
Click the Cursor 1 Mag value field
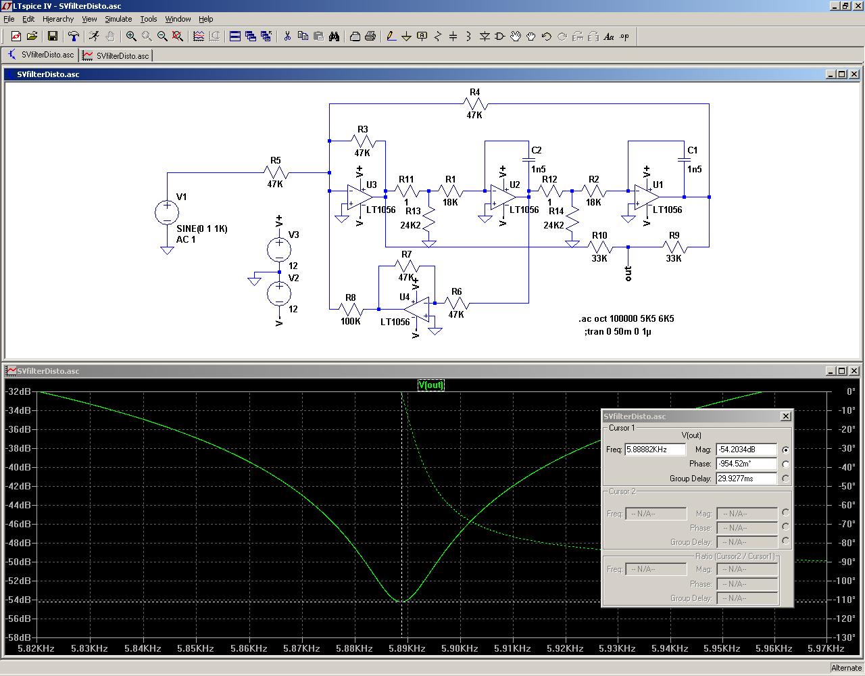[746, 450]
